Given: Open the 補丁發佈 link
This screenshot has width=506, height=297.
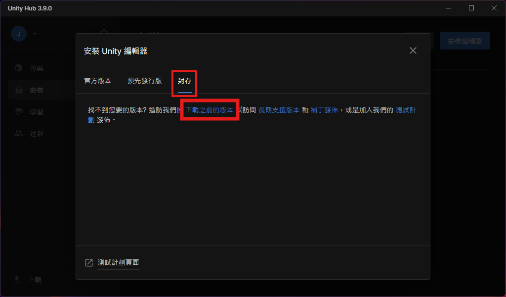Looking at the screenshot, I should coord(324,110).
